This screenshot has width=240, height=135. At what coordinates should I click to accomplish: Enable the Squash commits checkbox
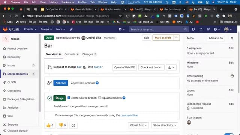[x=100, y=97]
